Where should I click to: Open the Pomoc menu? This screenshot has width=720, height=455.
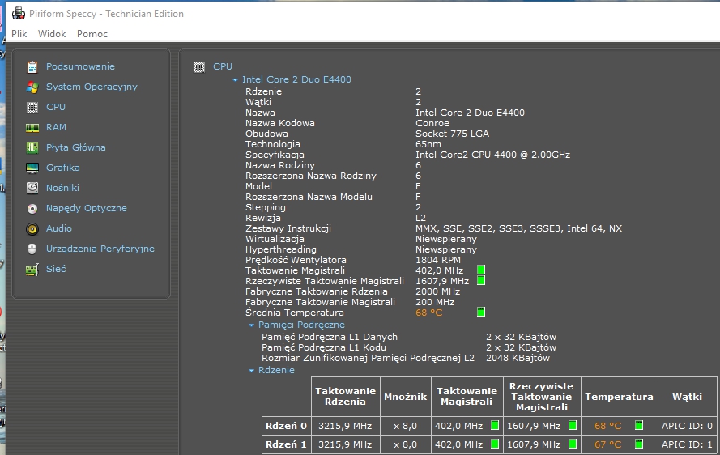[92, 34]
